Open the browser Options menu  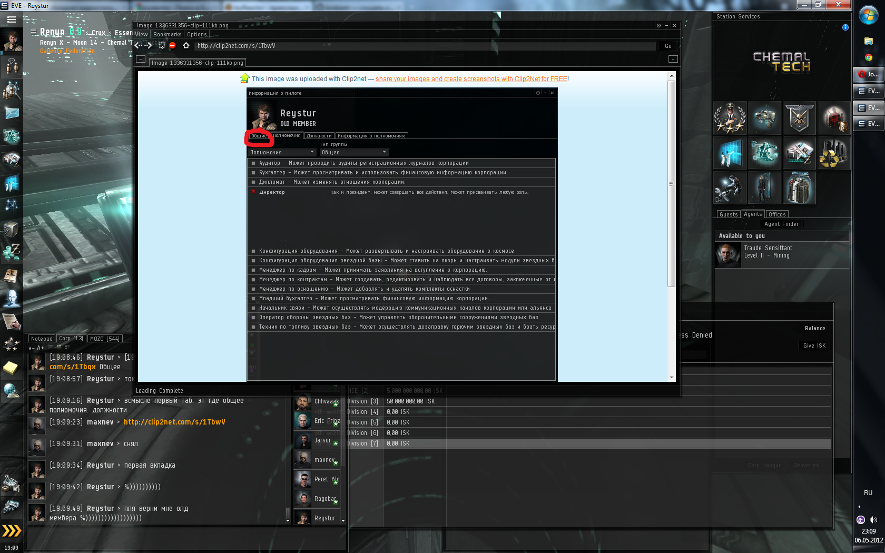point(197,34)
